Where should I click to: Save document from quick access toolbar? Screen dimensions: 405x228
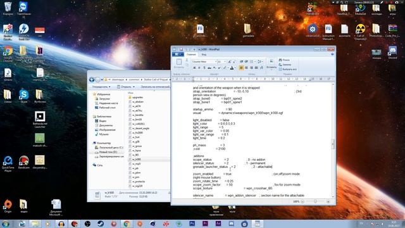(x=181, y=49)
